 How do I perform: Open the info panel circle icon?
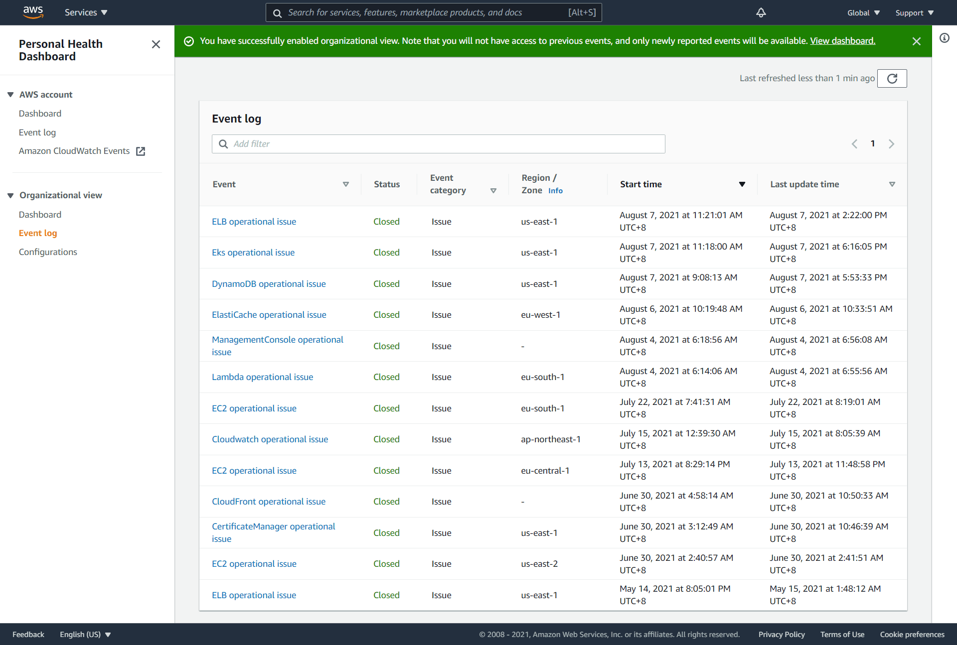click(x=945, y=38)
